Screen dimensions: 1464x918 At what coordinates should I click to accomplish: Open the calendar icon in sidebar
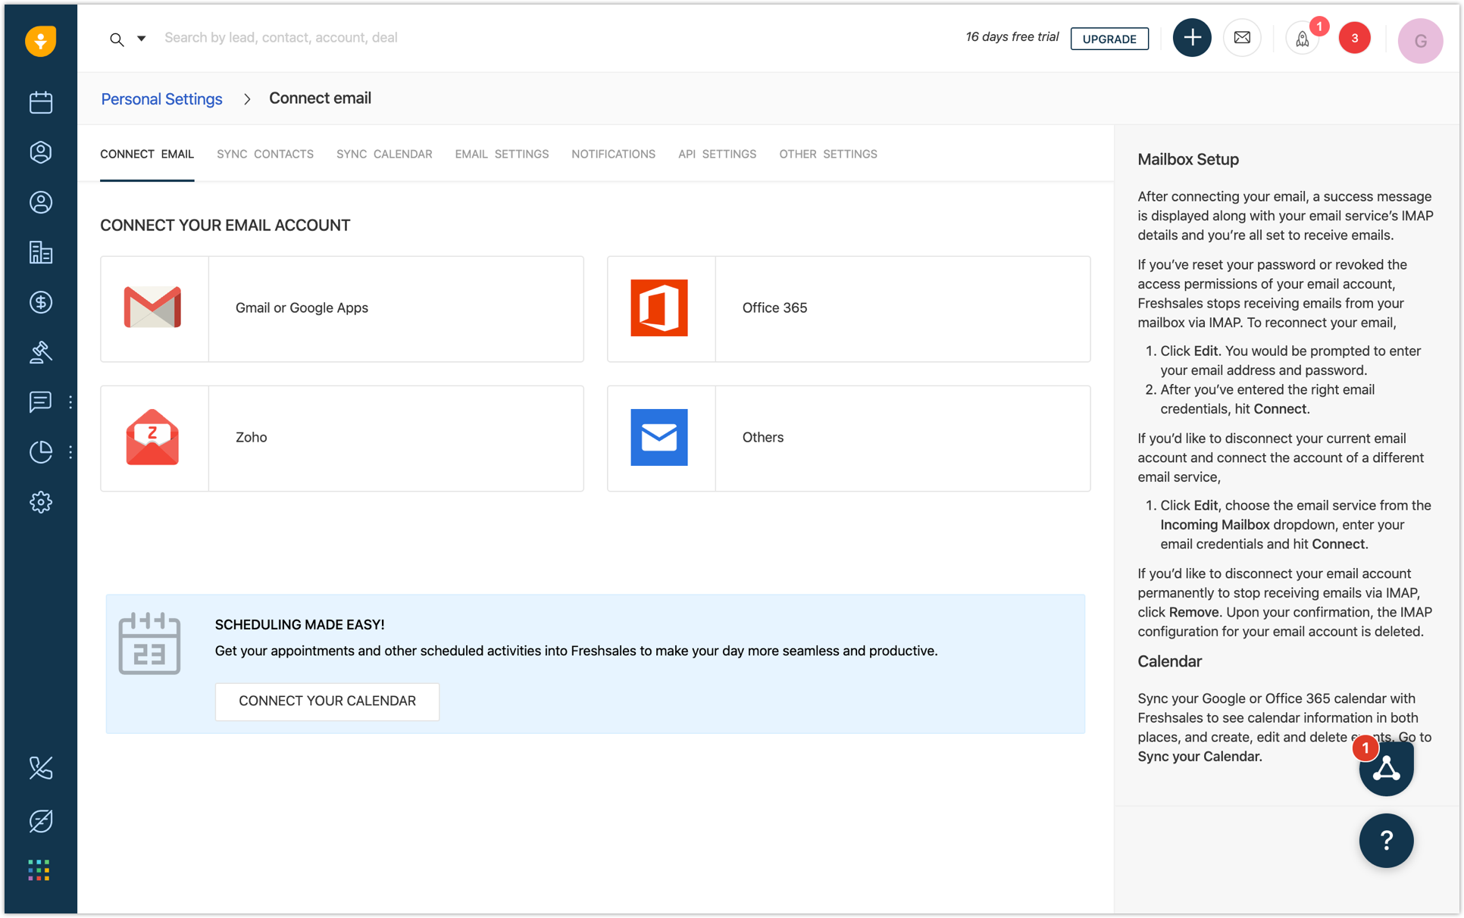(x=41, y=102)
